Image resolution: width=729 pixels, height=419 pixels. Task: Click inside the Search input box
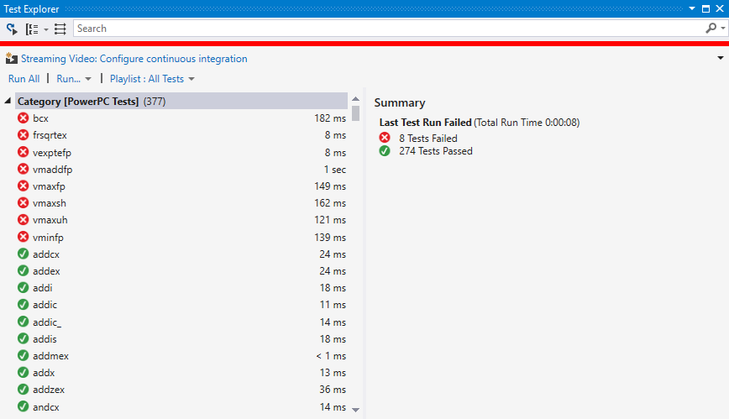[388, 29]
